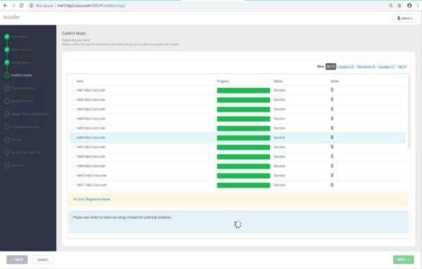422x269 pixels.
Task: Click the trash icon for rhel6.hdp3.cisco.com
Action: pos(332,138)
